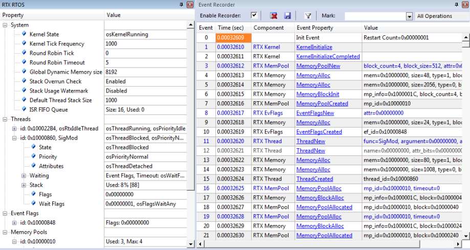Open the KernelInitializeCompleted event link

coord(328,56)
